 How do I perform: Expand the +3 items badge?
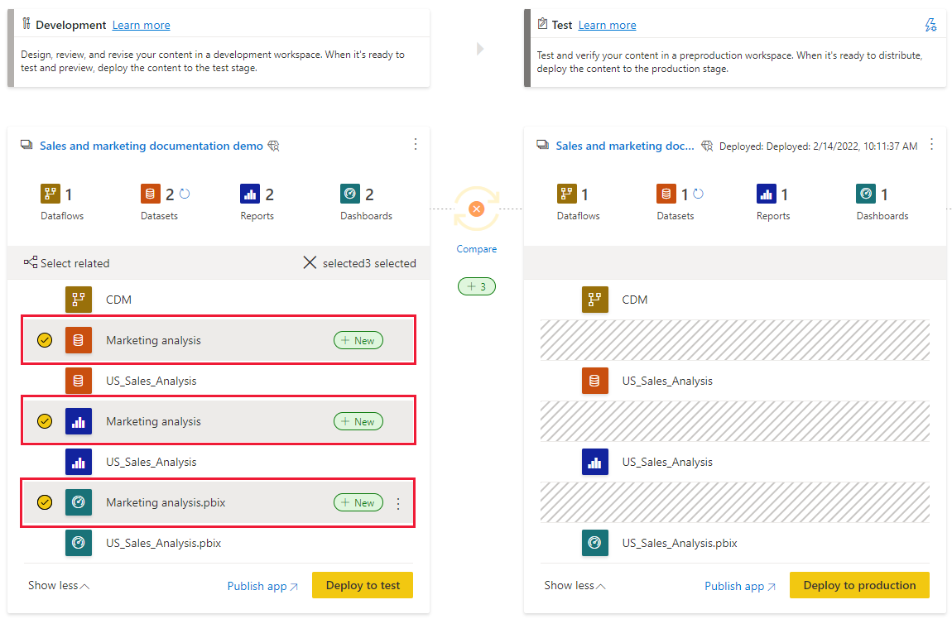pos(477,286)
